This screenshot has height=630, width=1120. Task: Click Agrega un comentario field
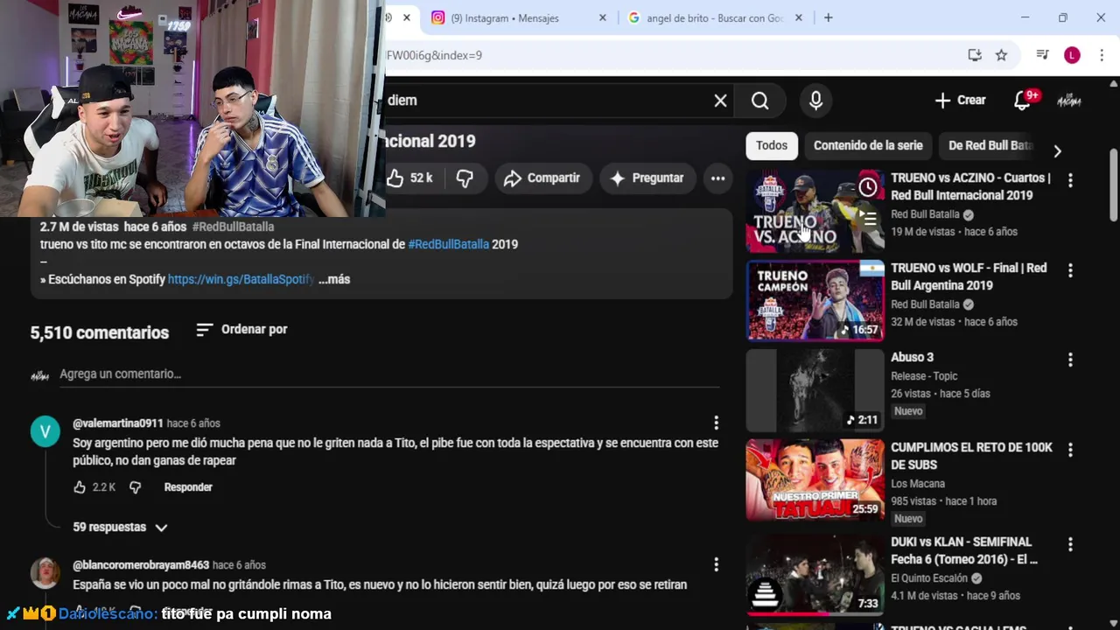(389, 374)
